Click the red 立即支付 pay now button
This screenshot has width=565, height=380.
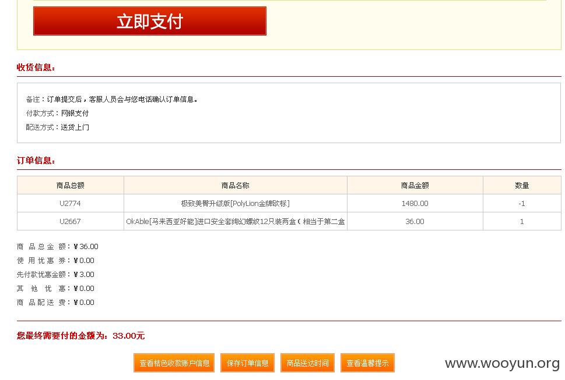149,21
